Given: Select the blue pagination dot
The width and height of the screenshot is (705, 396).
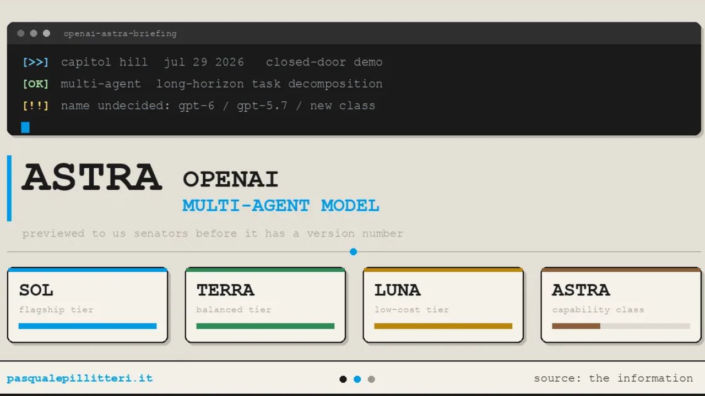Looking at the screenshot, I should [357, 379].
